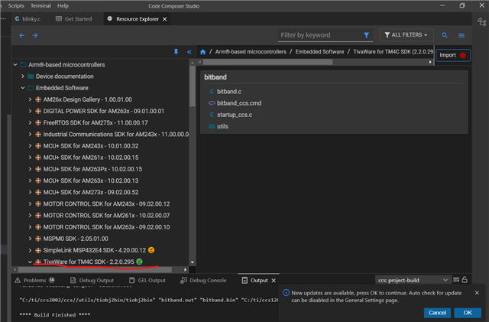Expand MCU+ SDK for AM273x node
This screenshot has width=489, height=322.
(x=30, y=192)
